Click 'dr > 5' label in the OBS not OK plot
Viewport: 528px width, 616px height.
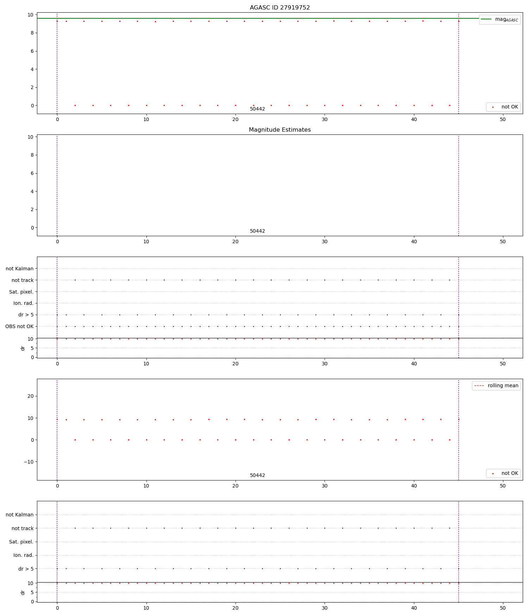(26, 315)
